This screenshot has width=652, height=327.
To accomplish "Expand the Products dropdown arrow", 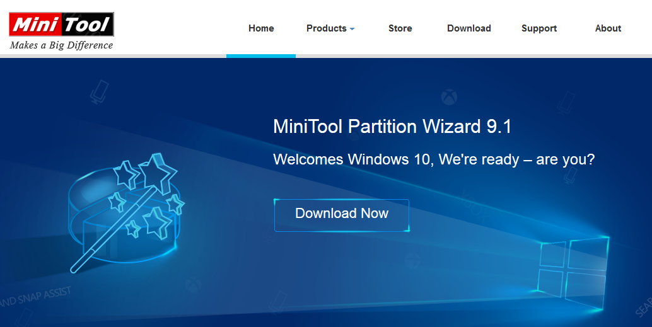I will [x=352, y=29].
